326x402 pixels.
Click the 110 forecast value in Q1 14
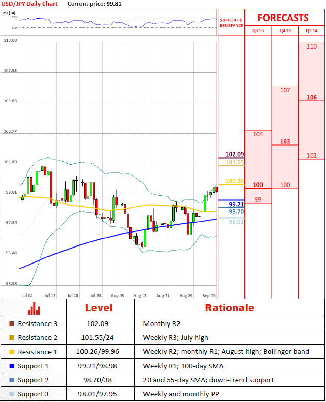pyautogui.click(x=312, y=47)
